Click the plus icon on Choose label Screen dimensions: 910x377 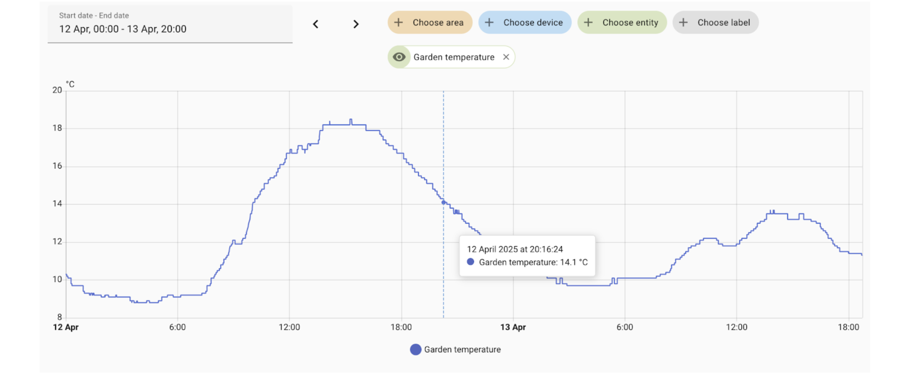(683, 23)
